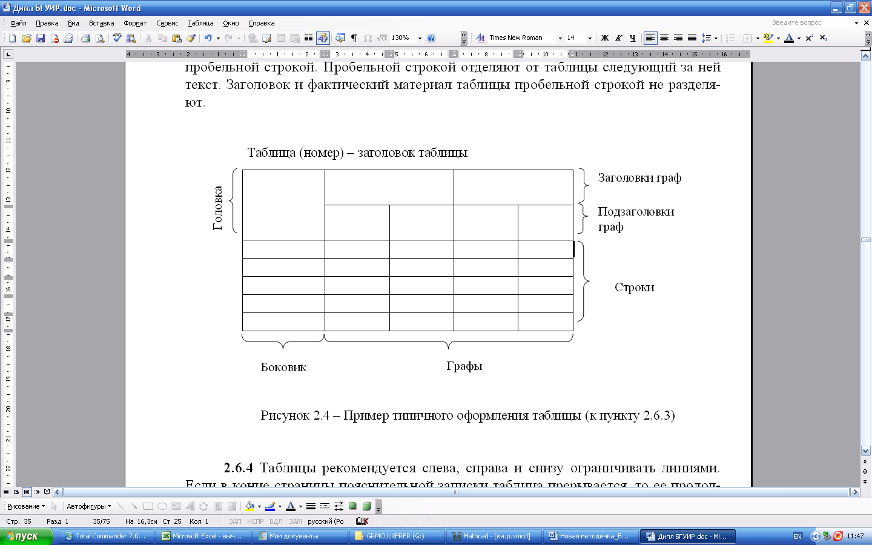The width and height of the screenshot is (872, 545).
Task: Expand the Undo history dropdown arrow
Action: click(x=218, y=38)
